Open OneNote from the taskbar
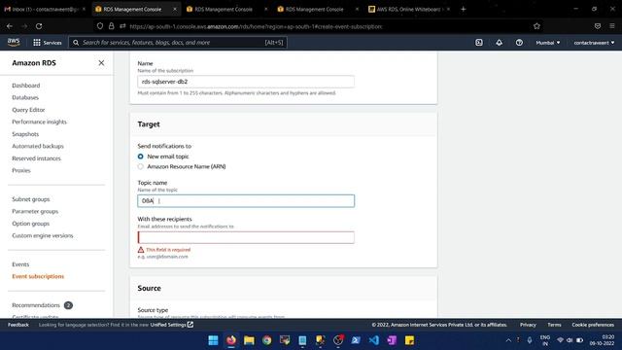This screenshot has height=350, width=622. click(x=392, y=340)
